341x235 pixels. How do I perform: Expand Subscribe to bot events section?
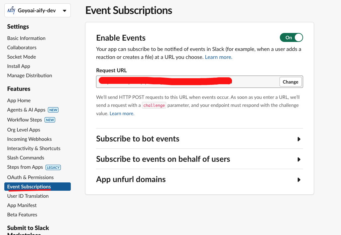(199, 139)
